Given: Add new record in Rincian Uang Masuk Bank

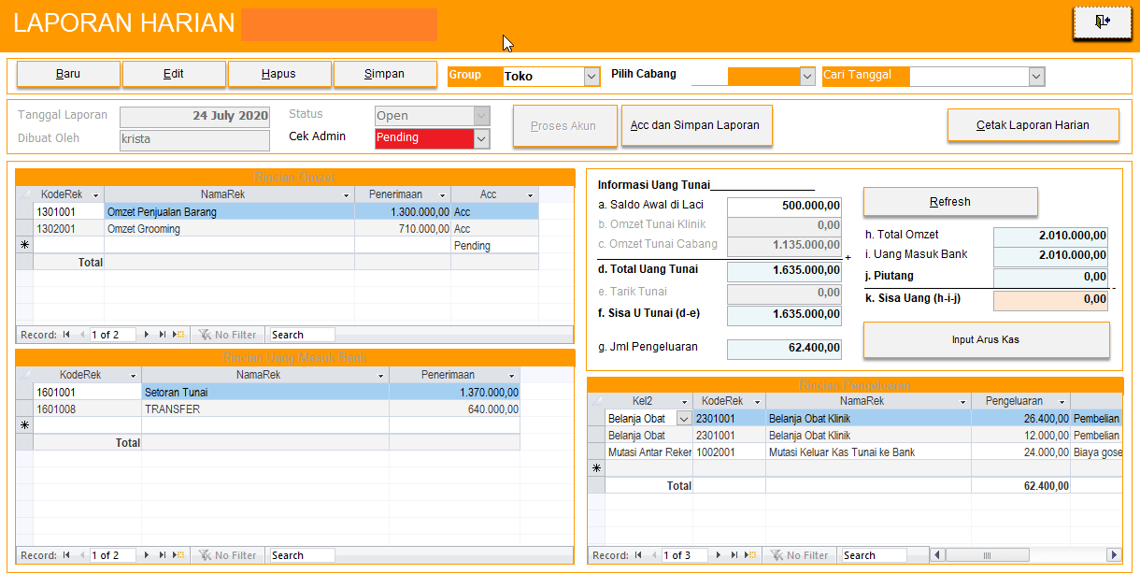Looking at the screenshot, I should pyautogui.click(x=178, y=555).
